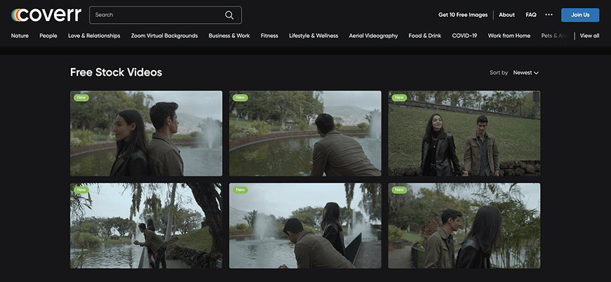Select the Zoom Virtual Backgrounds category
The image size is (611, 282).
tap(164, 36)
